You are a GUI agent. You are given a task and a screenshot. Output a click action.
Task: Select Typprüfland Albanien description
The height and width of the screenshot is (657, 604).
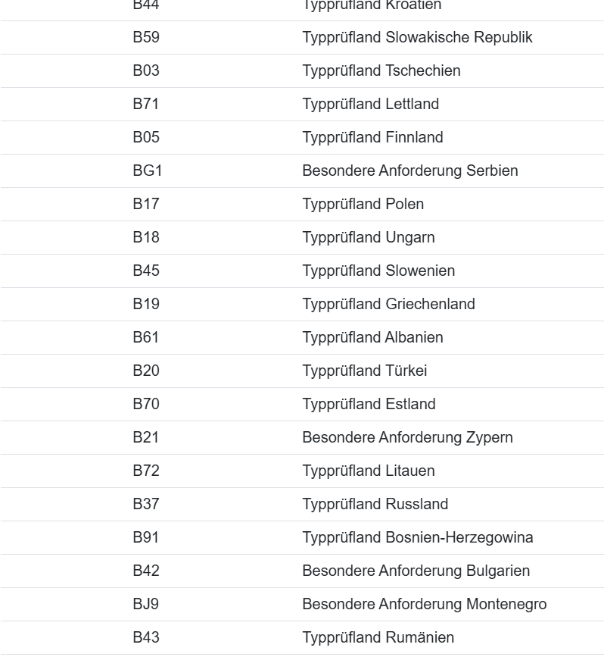(x=372, y=337)
